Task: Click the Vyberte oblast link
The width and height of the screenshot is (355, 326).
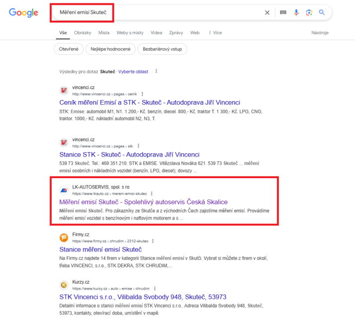Action: coord(133,72)
